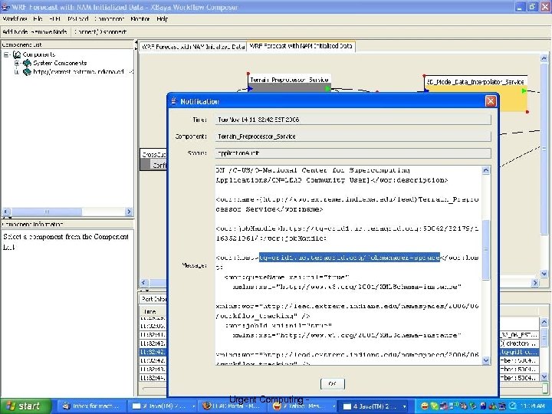
Task: Open the Component menu in menu bar
Action: click(109, 18)
